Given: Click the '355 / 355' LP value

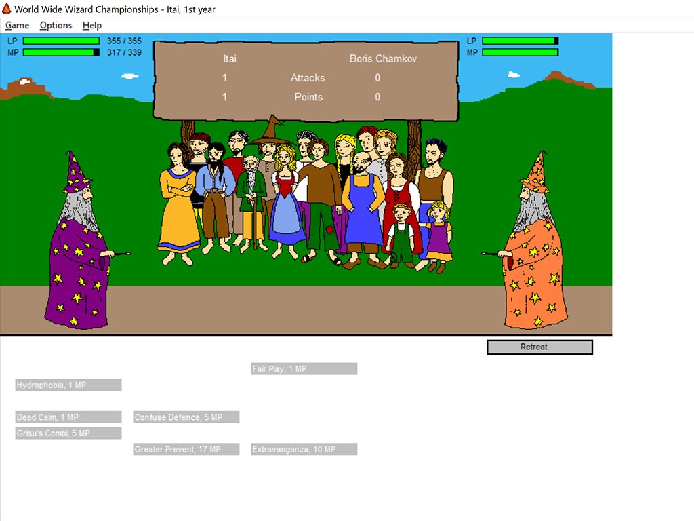Looking at the screenshot, I should click(124, 41).
